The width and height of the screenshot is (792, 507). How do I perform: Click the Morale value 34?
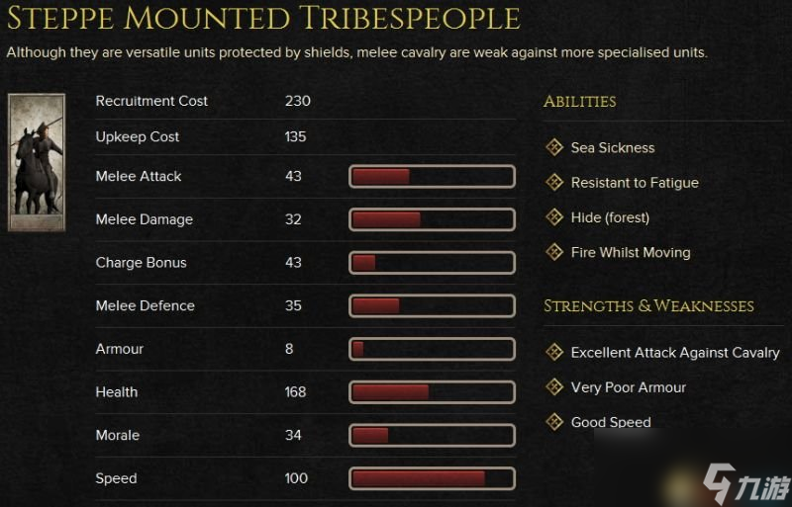[293, 435]
